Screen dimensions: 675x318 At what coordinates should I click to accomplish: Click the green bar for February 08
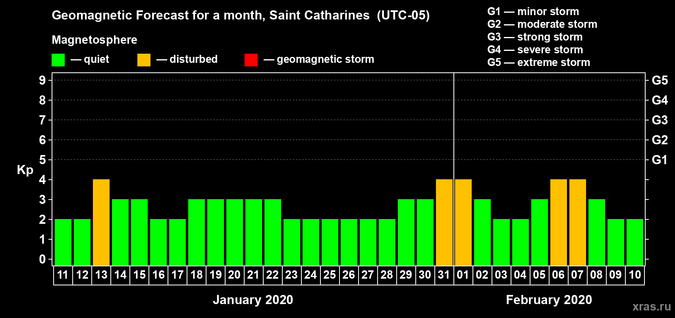pos(597,233)
